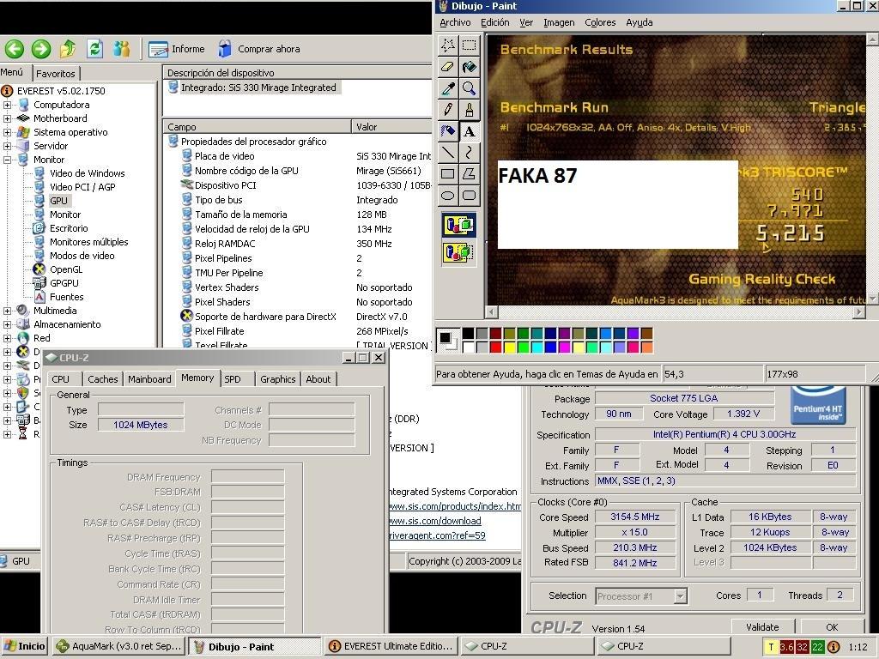Image resolution: width=879 pixels, height=659 pixels.
Task: Switch to EVEREST Ultimate Edition taskbar button
Action: [x=391, y=646]
